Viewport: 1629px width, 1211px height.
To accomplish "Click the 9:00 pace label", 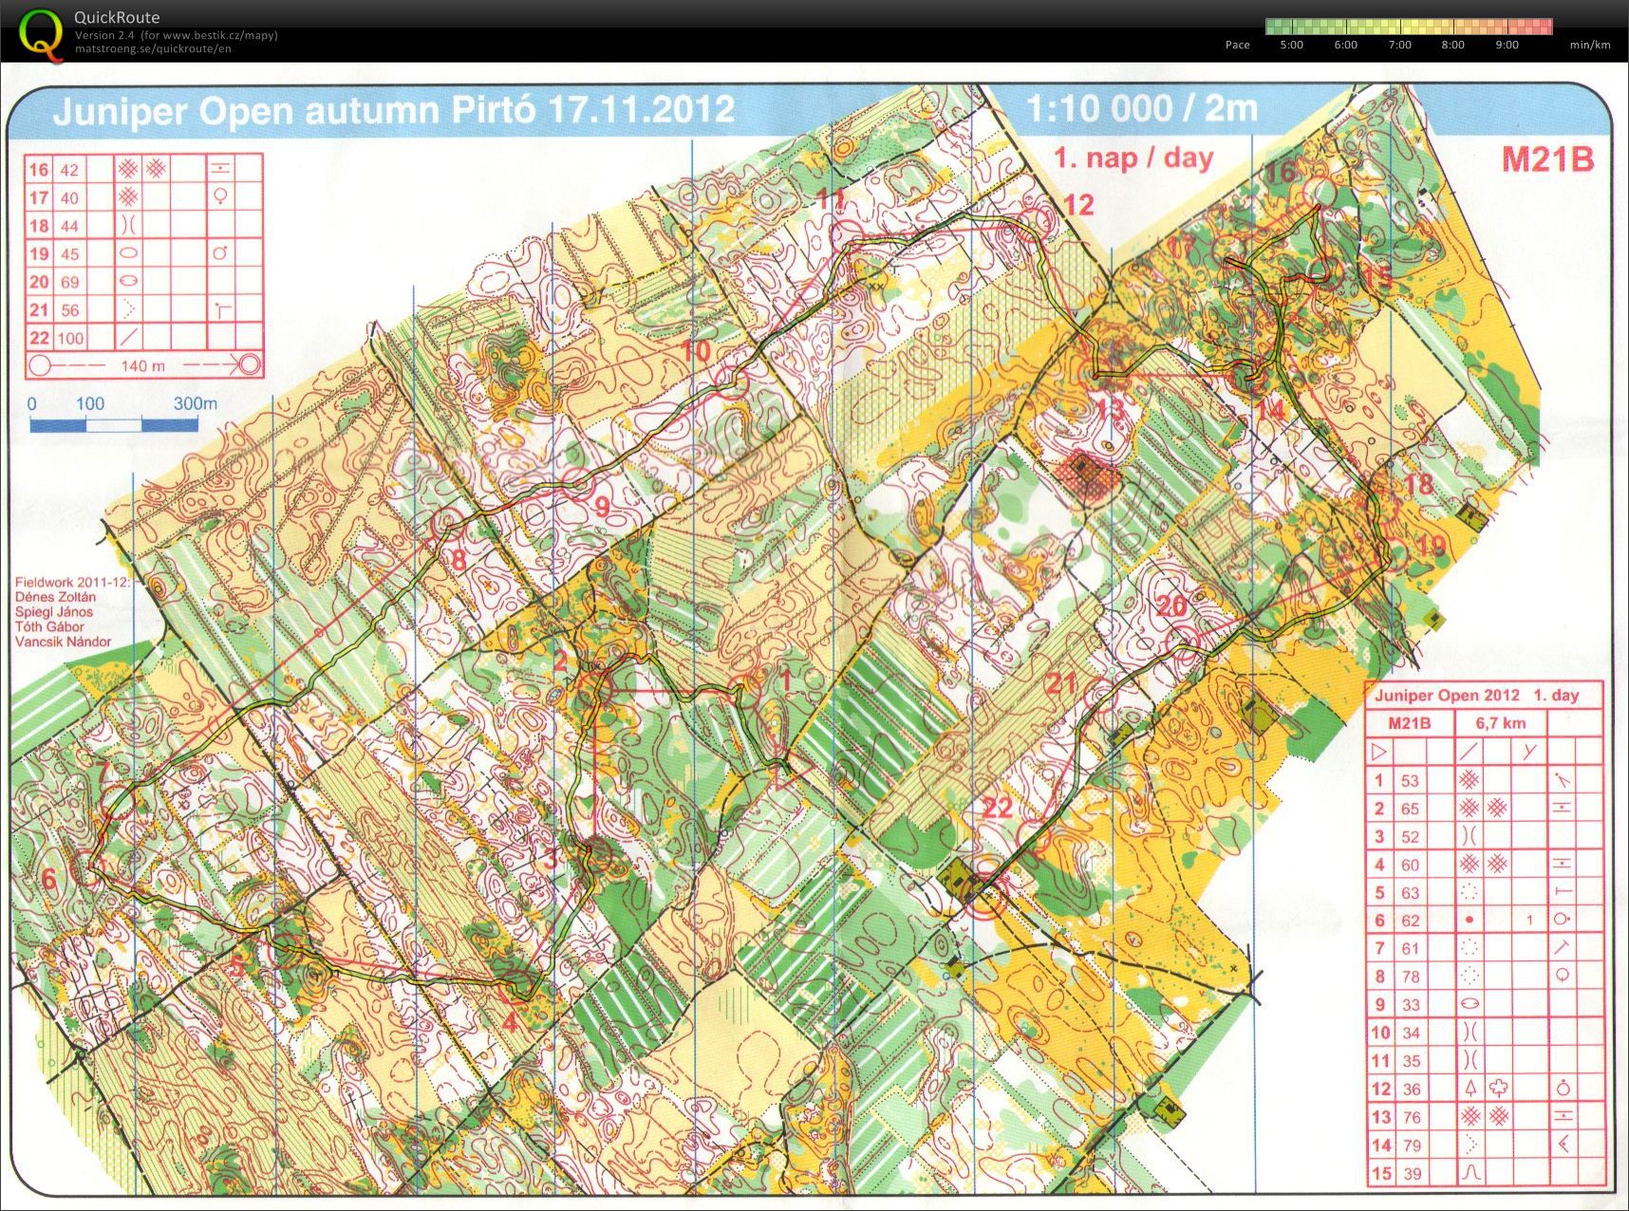I will pyautogui.click(x=1507, y=45).
